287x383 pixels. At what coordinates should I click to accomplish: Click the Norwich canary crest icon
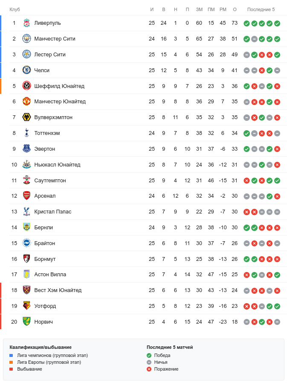[26, 322]
